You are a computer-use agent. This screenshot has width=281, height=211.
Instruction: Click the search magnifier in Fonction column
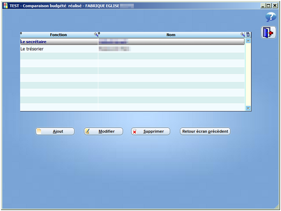[96, 35]
